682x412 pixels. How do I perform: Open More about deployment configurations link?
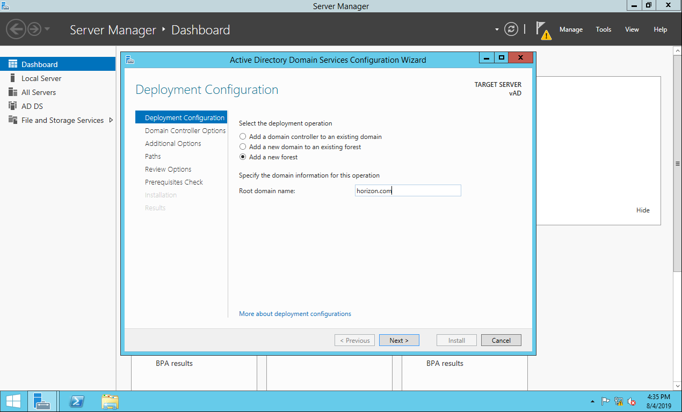pos(295,314)
